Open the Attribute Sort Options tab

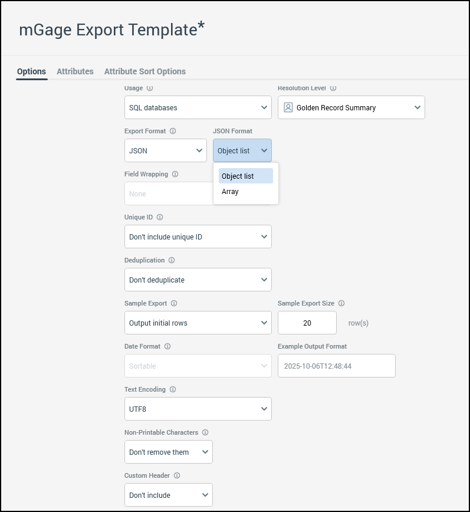(144, 71)
